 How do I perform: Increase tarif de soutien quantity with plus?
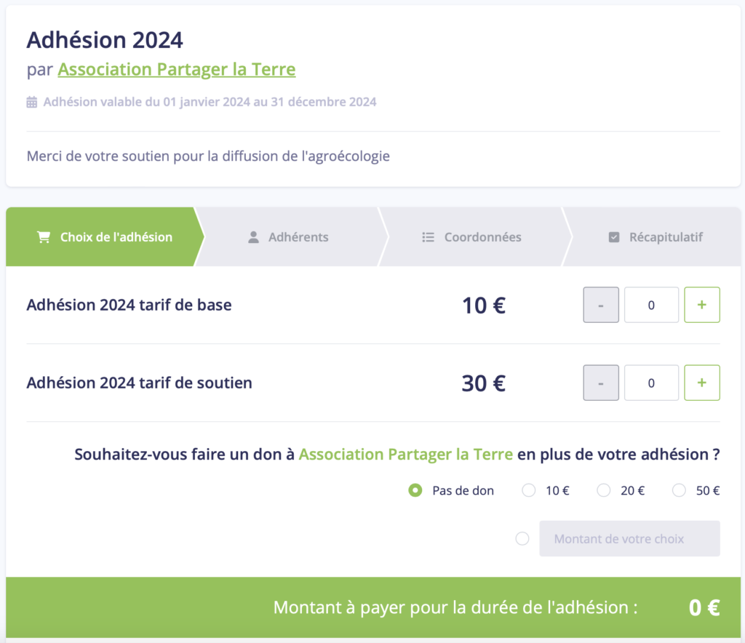coord(702,383)
